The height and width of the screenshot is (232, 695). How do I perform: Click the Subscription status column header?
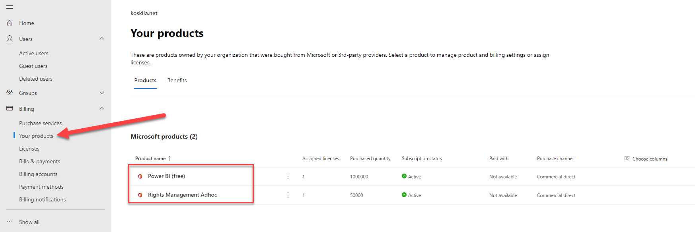pos(422,158)
